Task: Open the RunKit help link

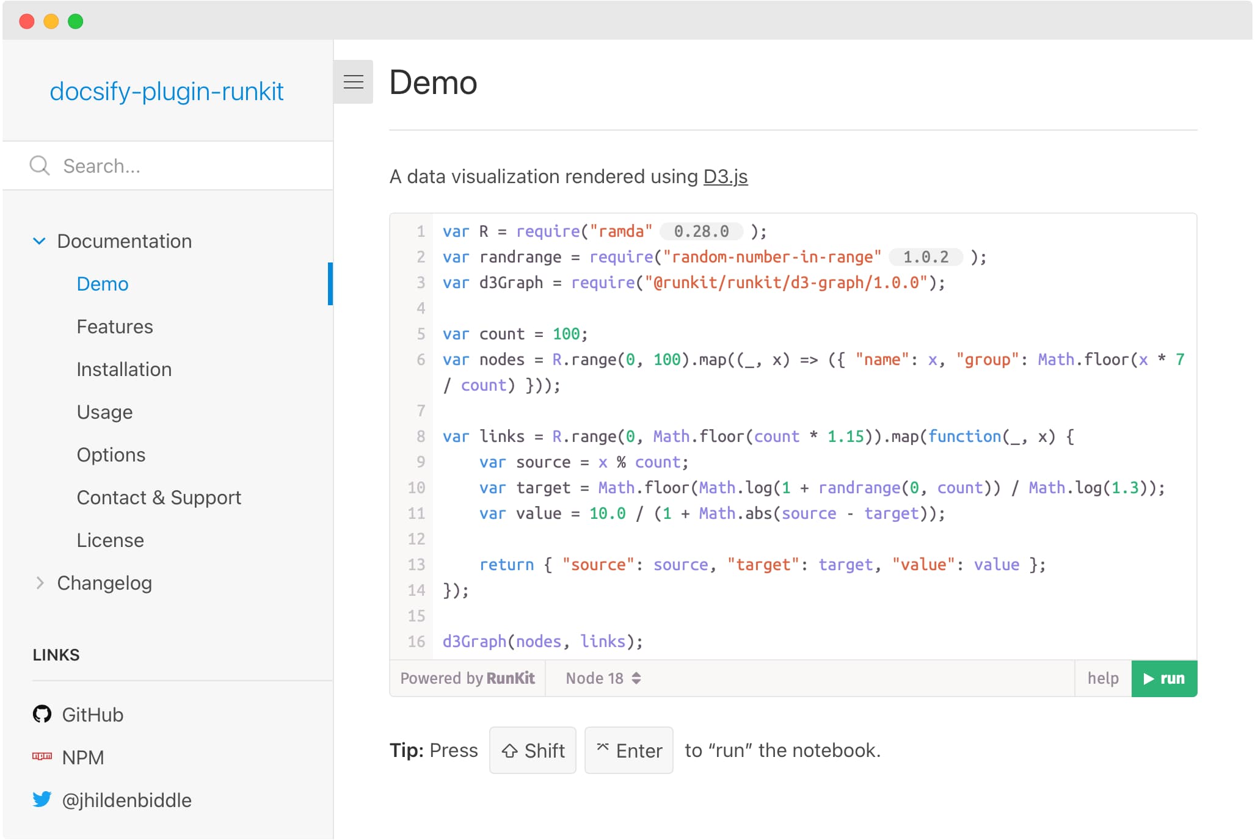Action: [1102, 678]
